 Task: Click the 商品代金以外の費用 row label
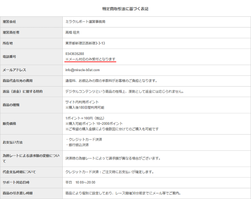18,81
